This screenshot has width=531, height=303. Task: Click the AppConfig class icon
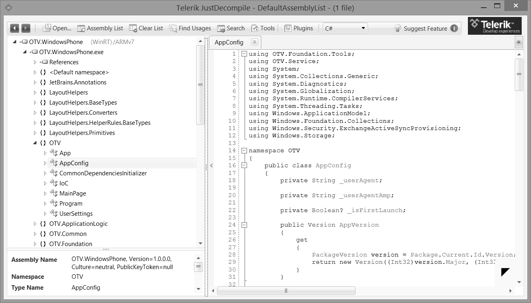point(53,163)
